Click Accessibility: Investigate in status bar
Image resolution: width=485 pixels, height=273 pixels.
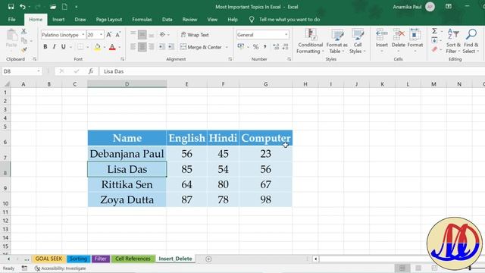61,268
